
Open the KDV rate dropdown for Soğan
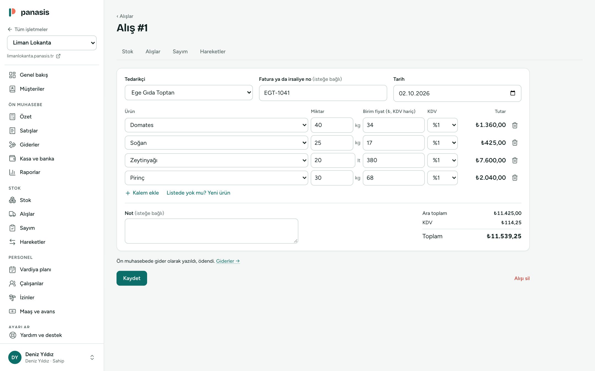(x=442, y=143)
